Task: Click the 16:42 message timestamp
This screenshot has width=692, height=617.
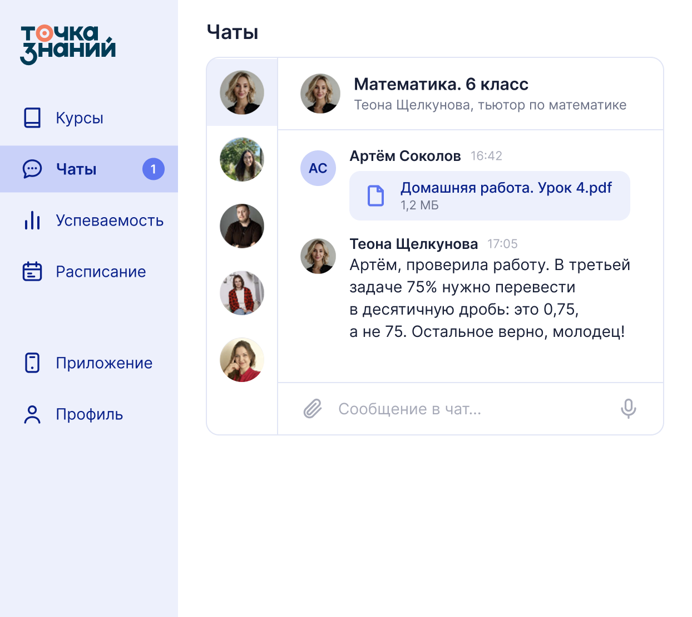Action: (x=486, y=156)
